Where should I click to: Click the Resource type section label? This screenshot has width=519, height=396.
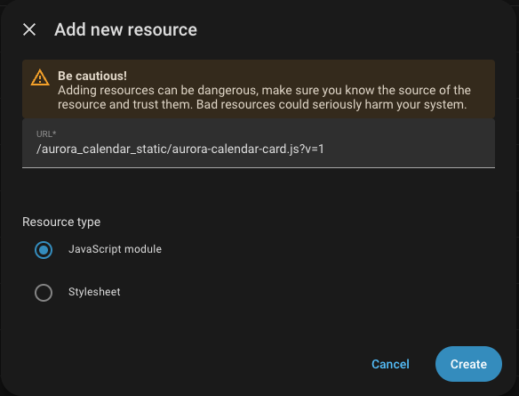coord(61,222)
